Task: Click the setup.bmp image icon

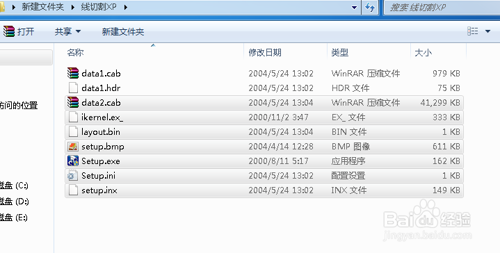Action: coord(73,147)
